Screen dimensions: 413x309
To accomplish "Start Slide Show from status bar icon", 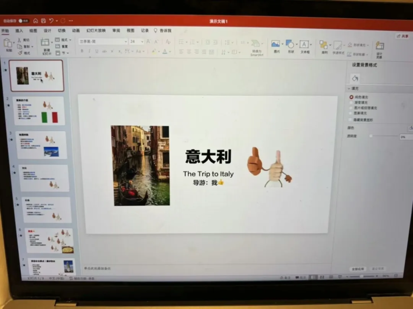I will coord(340,277).
